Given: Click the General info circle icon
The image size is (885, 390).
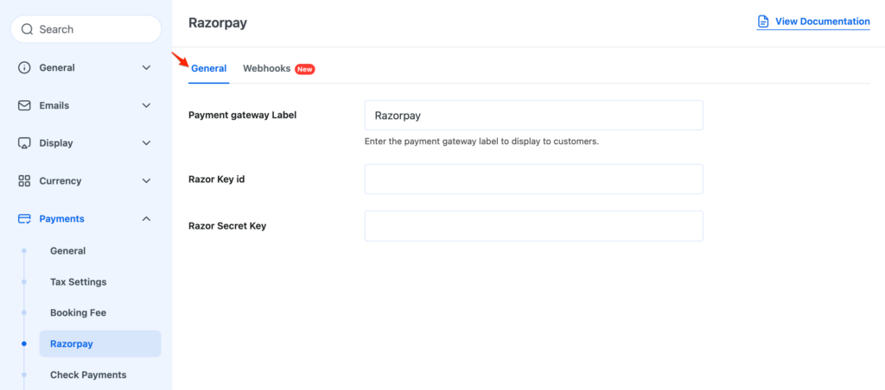Looking at the screenshot, I should [x=24, y=67].
